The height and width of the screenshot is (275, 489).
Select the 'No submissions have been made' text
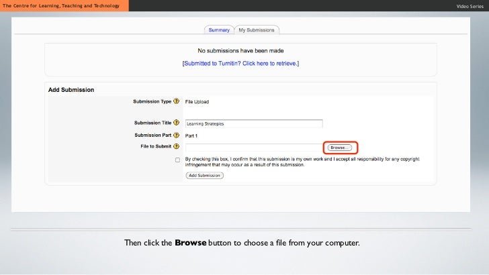pyautogui.click(x=240, y=51)
